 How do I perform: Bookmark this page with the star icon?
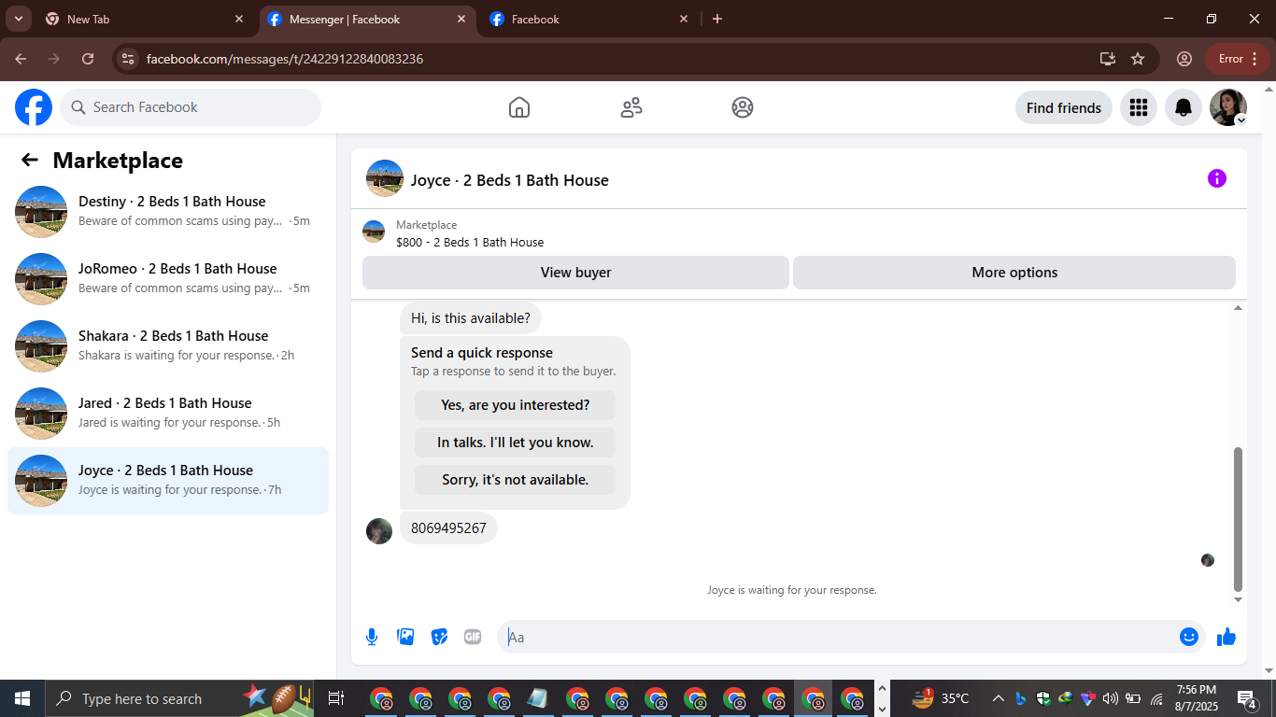[x=1138, y=59]
